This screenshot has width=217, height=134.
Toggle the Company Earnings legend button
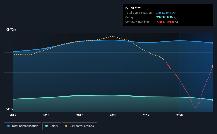pos(80,126)
